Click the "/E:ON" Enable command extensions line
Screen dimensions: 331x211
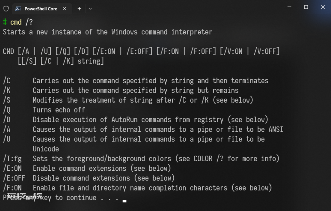tap(87, 169)
